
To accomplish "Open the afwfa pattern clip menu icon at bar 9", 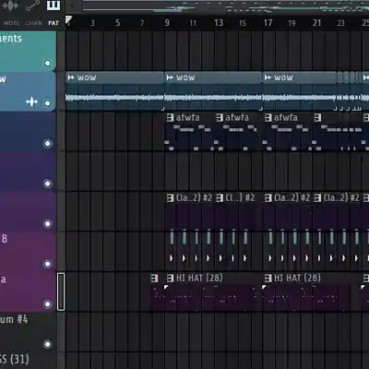I will 170,117.
